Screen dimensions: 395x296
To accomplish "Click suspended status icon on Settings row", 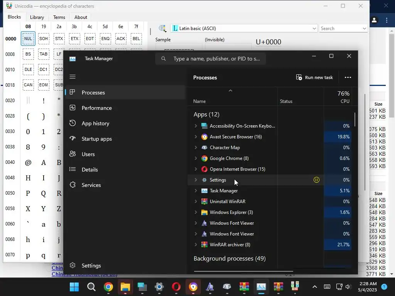I will click(316, 180).
